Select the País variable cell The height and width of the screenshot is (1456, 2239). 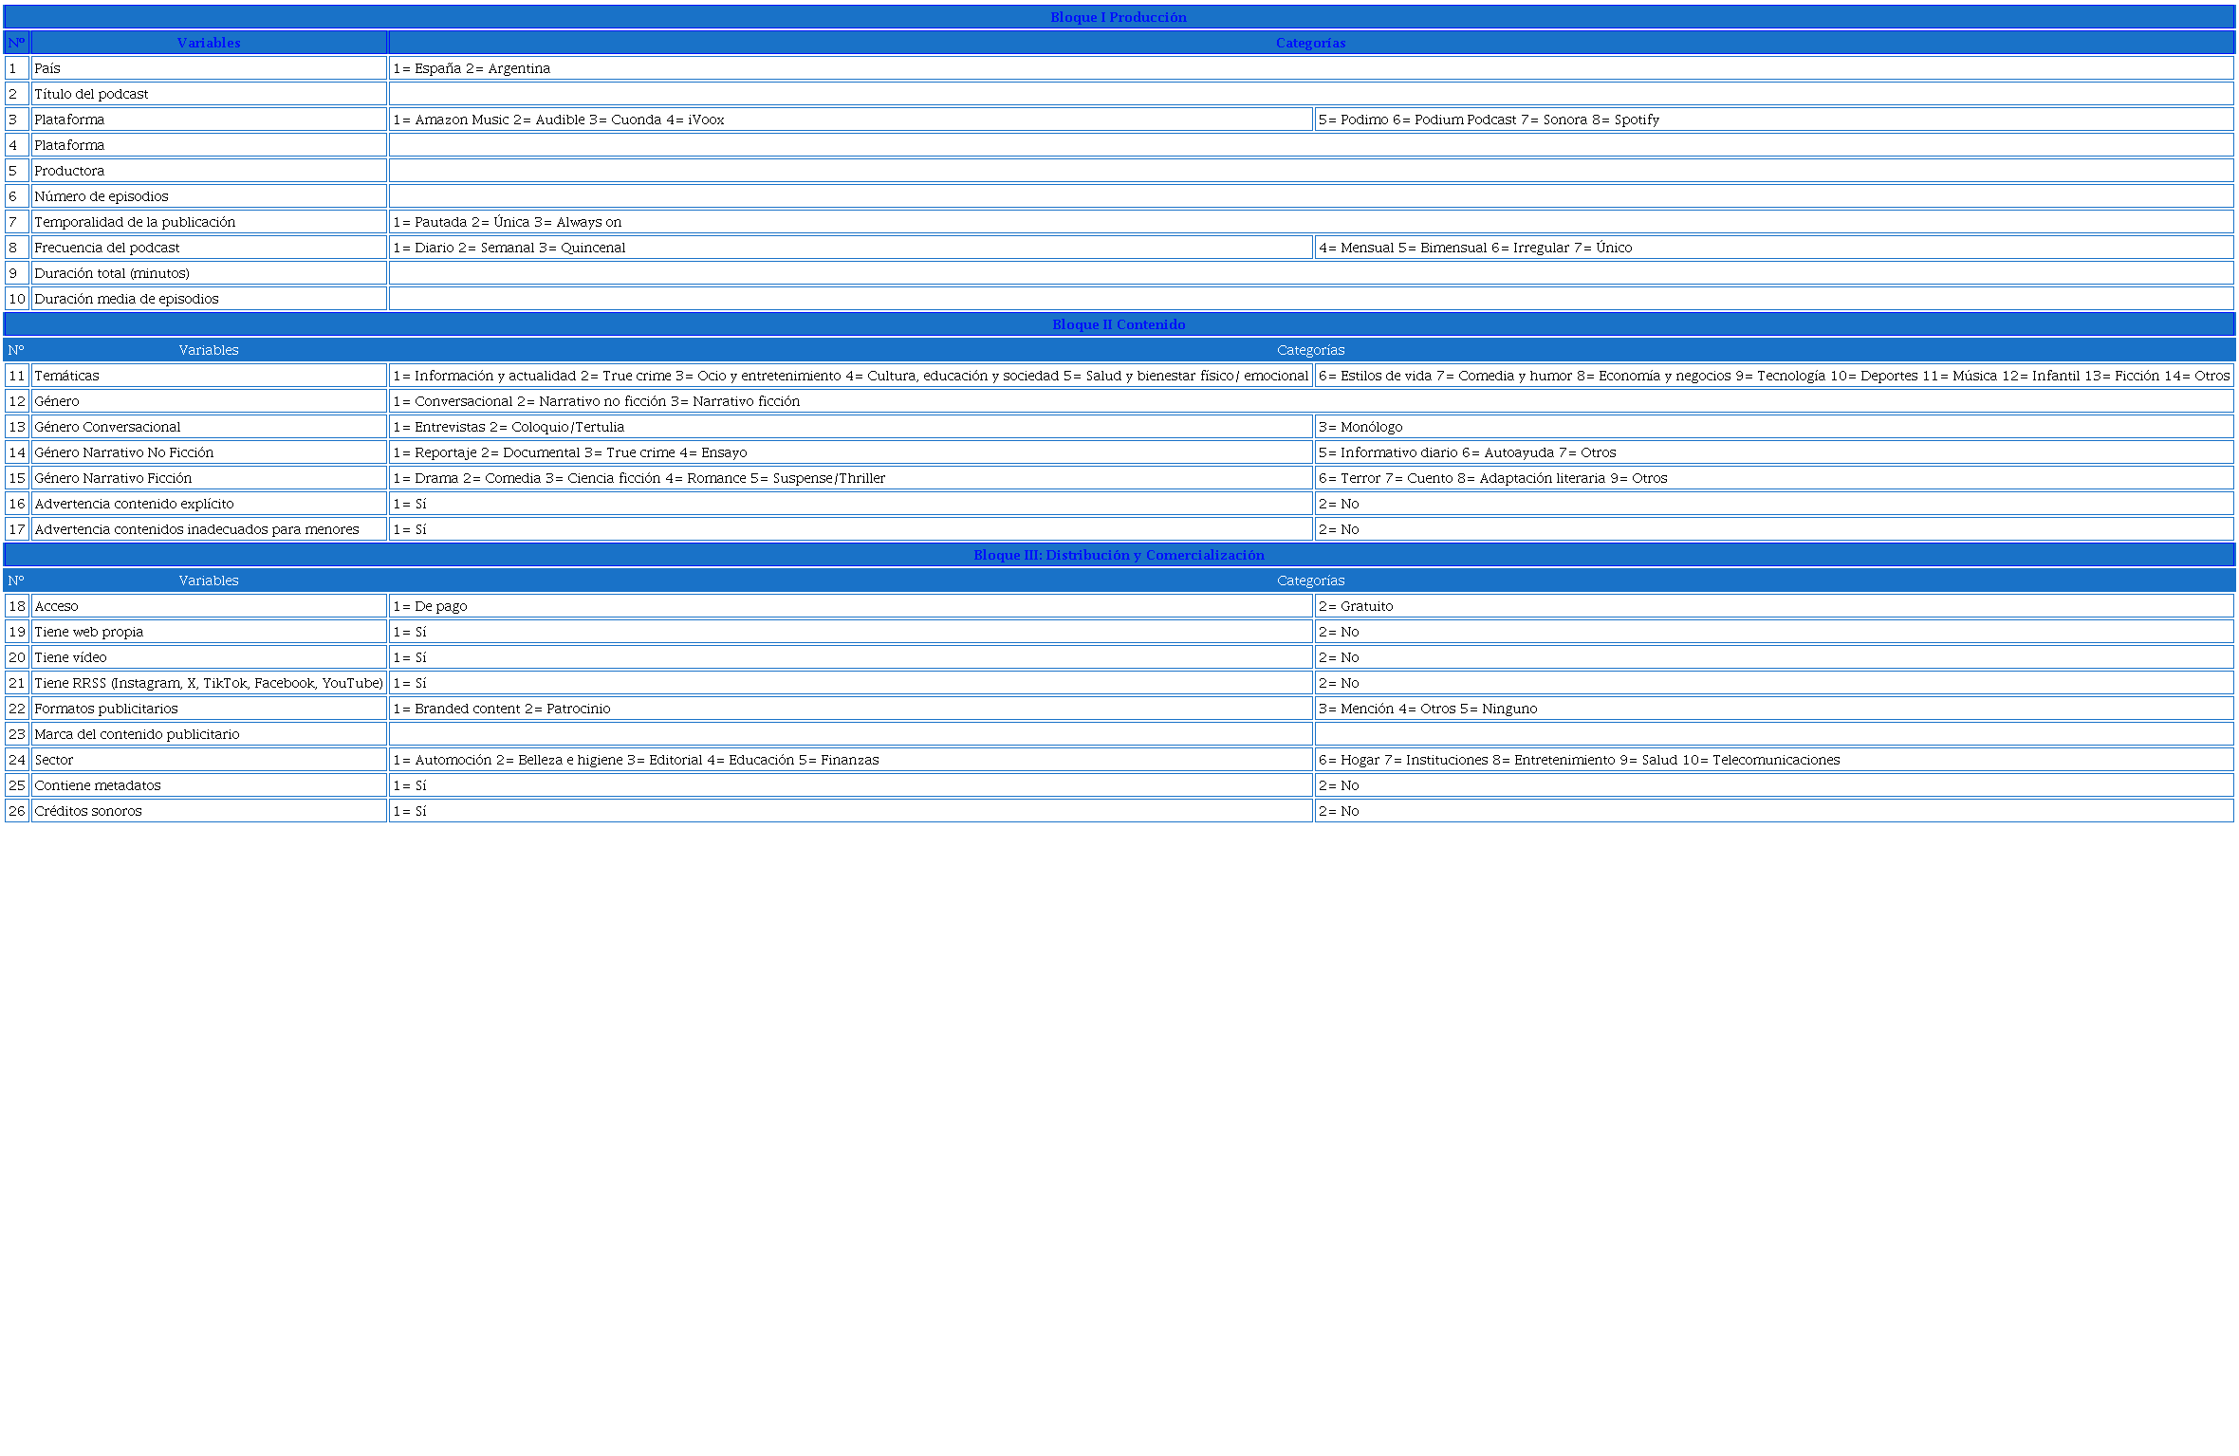pos(208,68)
